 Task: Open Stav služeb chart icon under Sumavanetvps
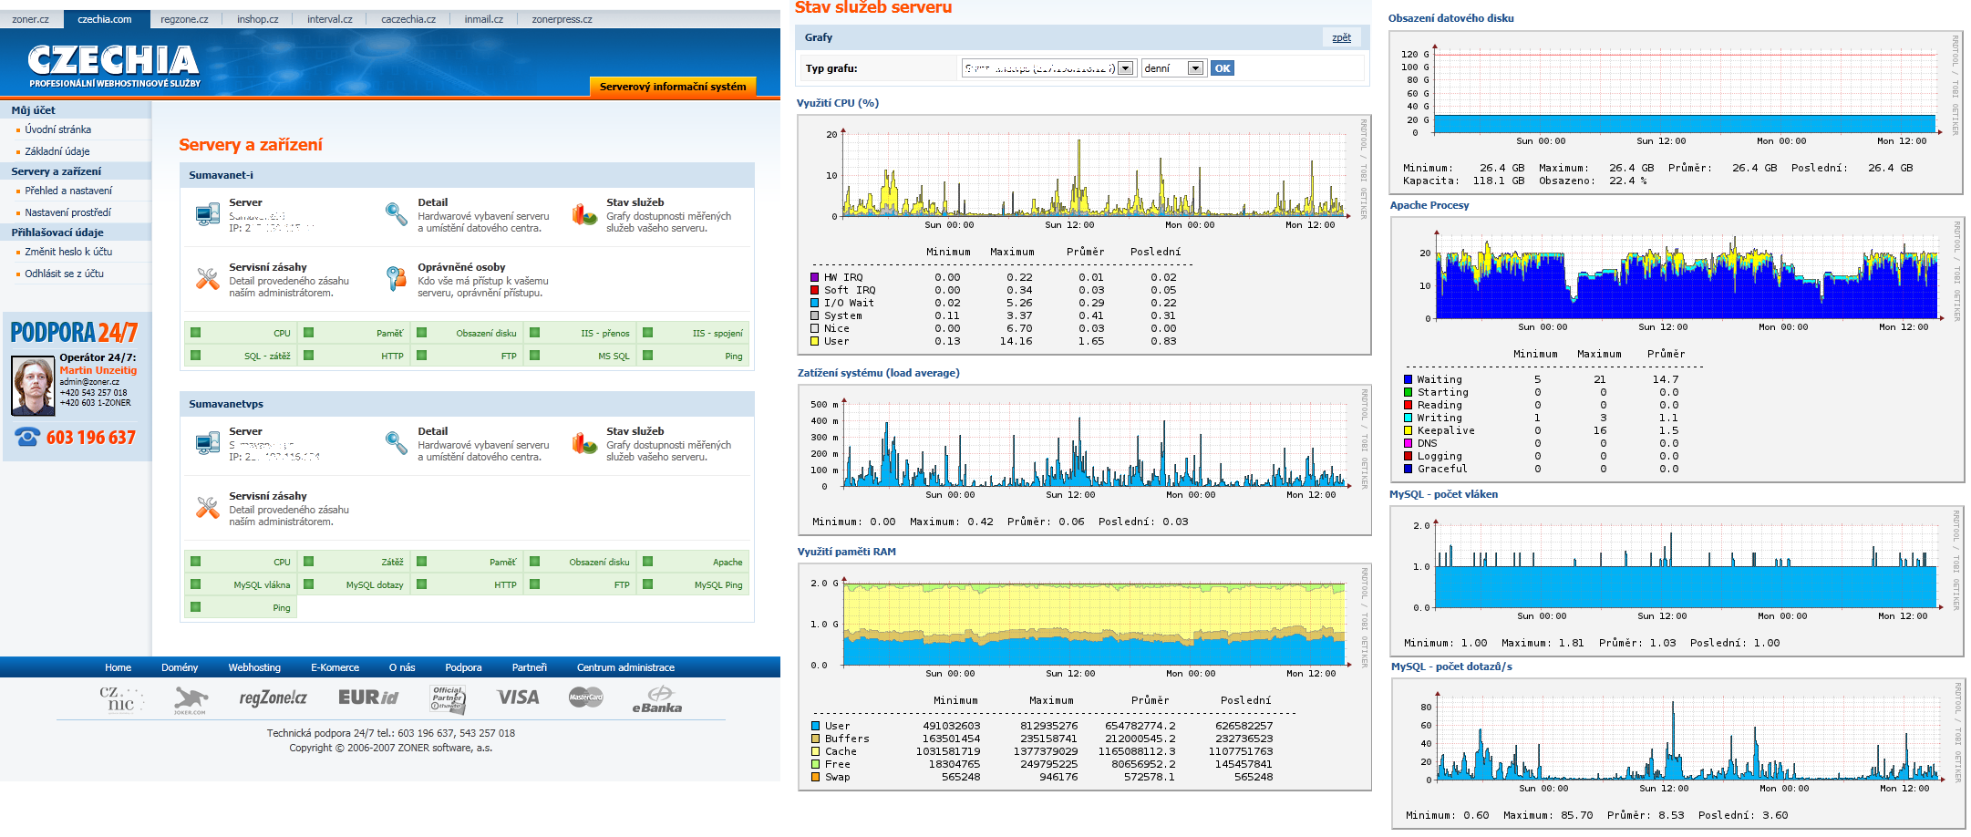click(584, 443)
